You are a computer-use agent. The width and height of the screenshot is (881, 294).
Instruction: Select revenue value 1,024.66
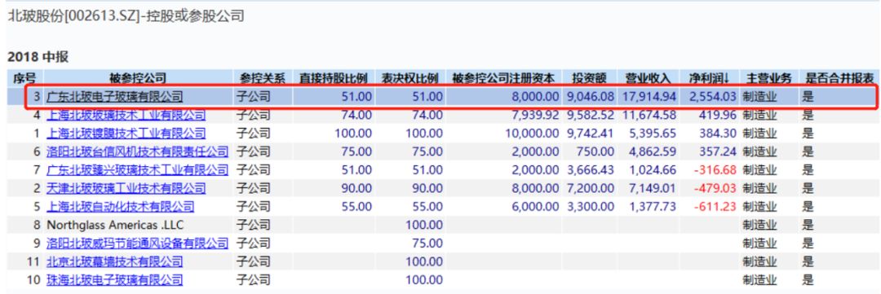pyautogui.click(x=653, y=170)
